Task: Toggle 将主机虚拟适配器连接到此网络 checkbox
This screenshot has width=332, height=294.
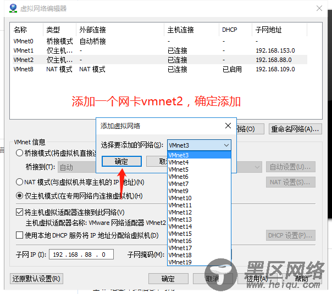Action: pyautogui.click(x=19, y=212)
